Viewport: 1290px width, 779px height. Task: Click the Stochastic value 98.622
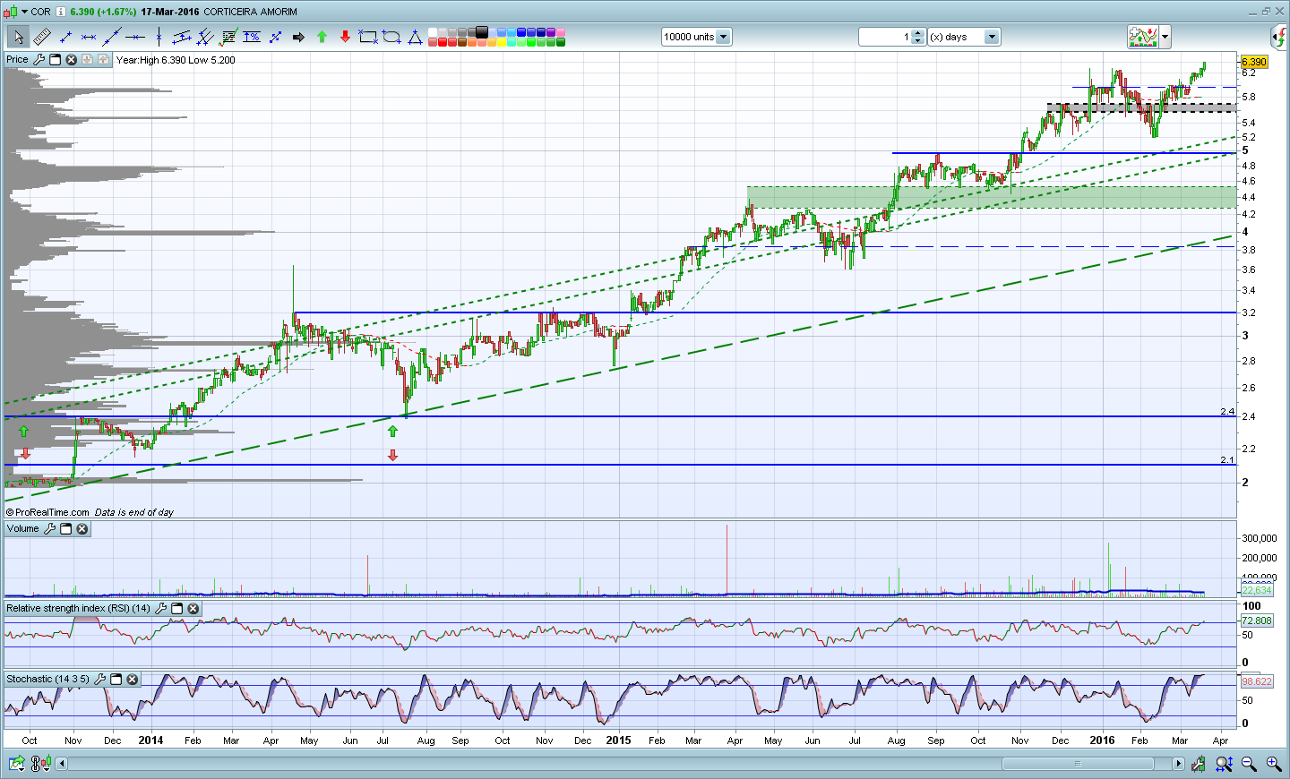1256,681
